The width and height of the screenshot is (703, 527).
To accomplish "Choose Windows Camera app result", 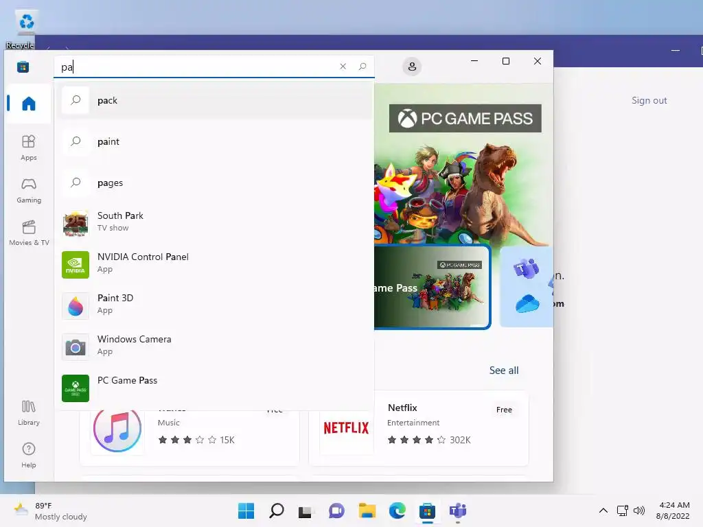I will [x=214, y=347].
